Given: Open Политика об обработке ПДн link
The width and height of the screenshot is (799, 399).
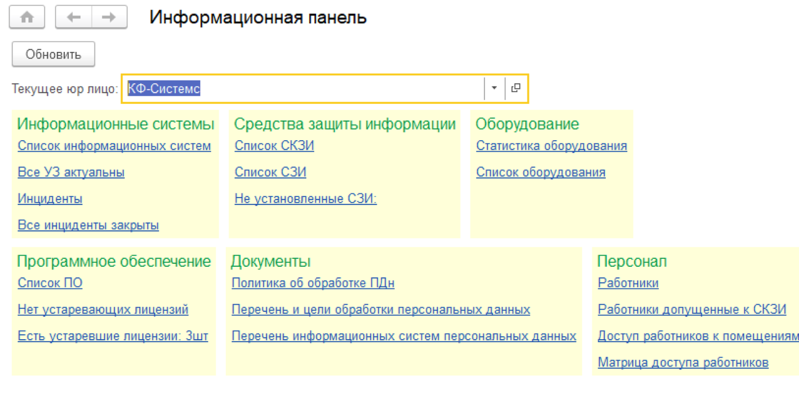Looking at the screenshot, I should (x=313, y=283).
